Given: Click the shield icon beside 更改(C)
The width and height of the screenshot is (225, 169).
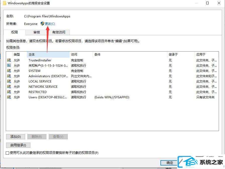Looking at the screenshot, I should tap(42, 24).
